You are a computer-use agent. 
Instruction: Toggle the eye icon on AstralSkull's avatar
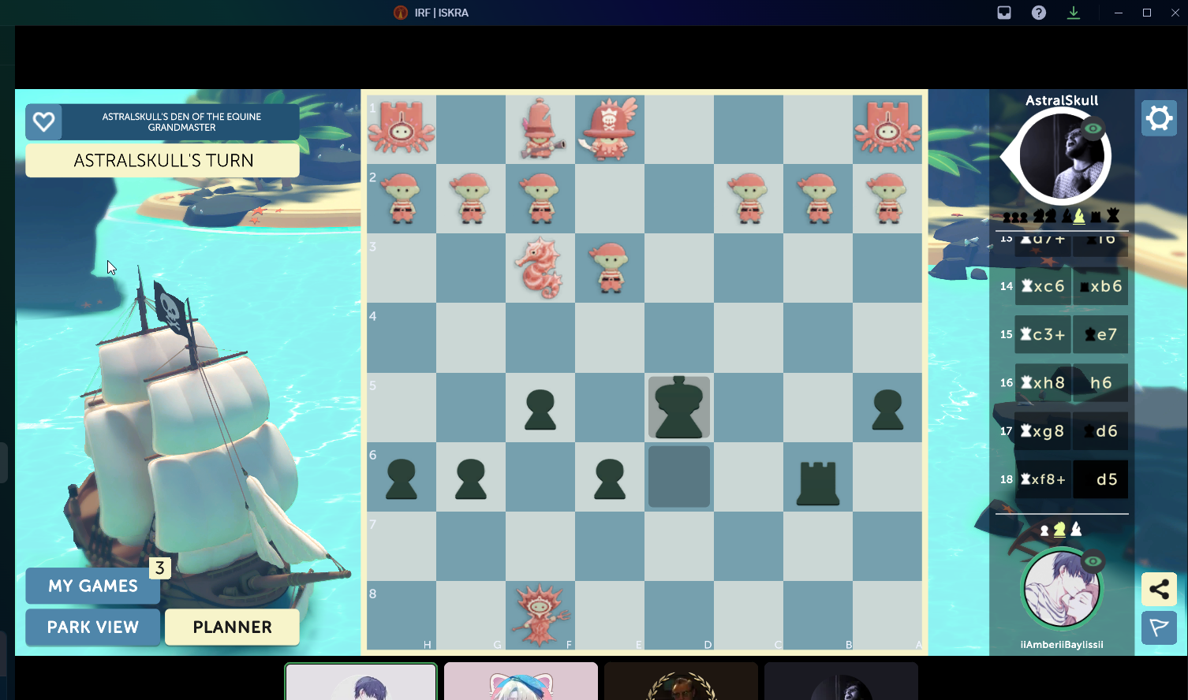point(1093,128)
